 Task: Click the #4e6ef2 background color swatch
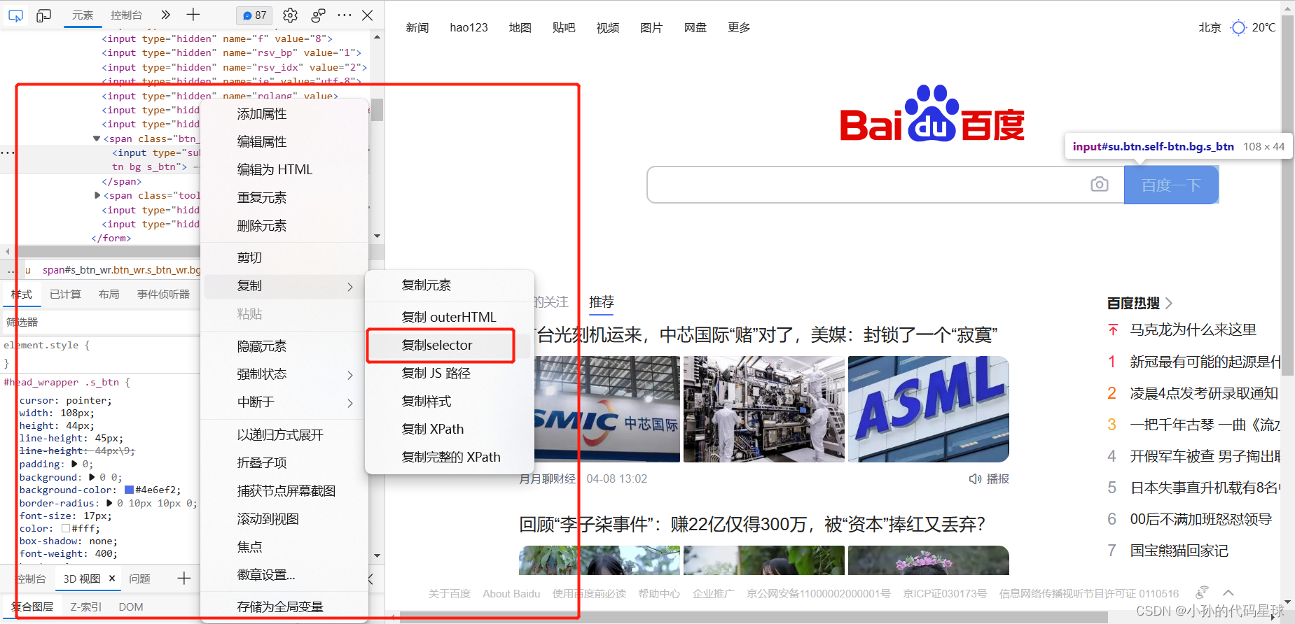(129, 490)
